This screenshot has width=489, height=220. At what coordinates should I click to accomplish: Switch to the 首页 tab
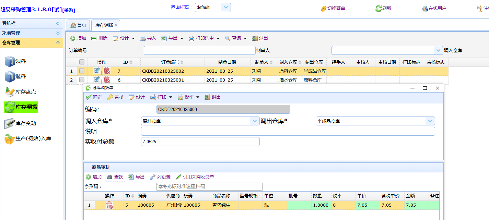[78, 25]
